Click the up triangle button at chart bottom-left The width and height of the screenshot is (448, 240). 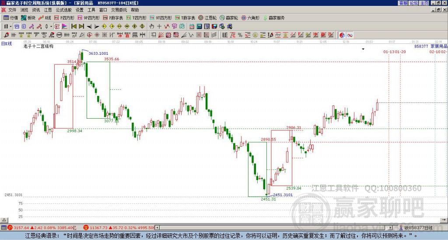4,220
